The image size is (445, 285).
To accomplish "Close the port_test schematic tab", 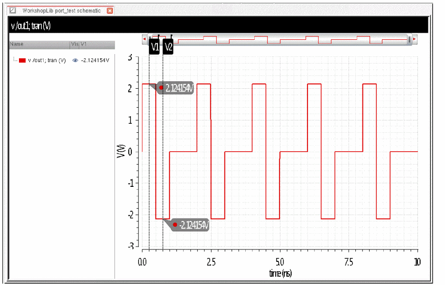I will pyautogui.click(x=110, y=11).
